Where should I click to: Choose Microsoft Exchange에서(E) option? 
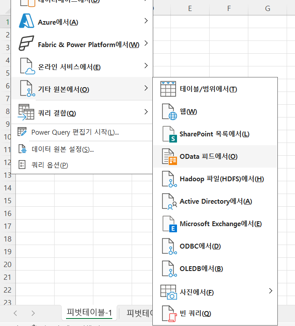(215, 224)
